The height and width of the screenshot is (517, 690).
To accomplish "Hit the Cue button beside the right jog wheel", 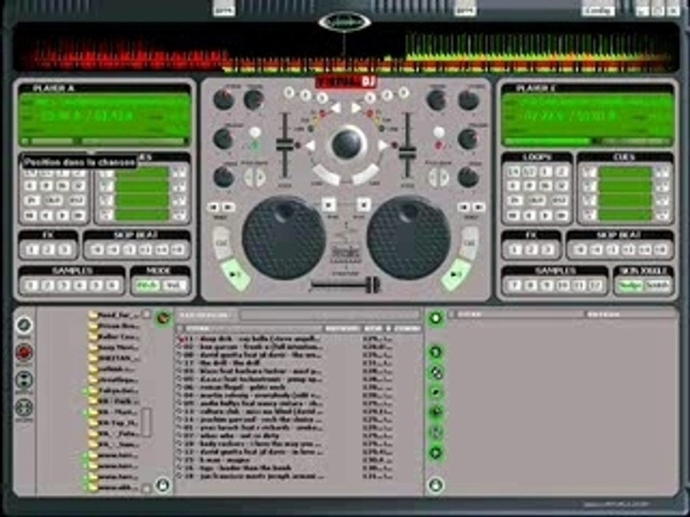I will (469, 243).
